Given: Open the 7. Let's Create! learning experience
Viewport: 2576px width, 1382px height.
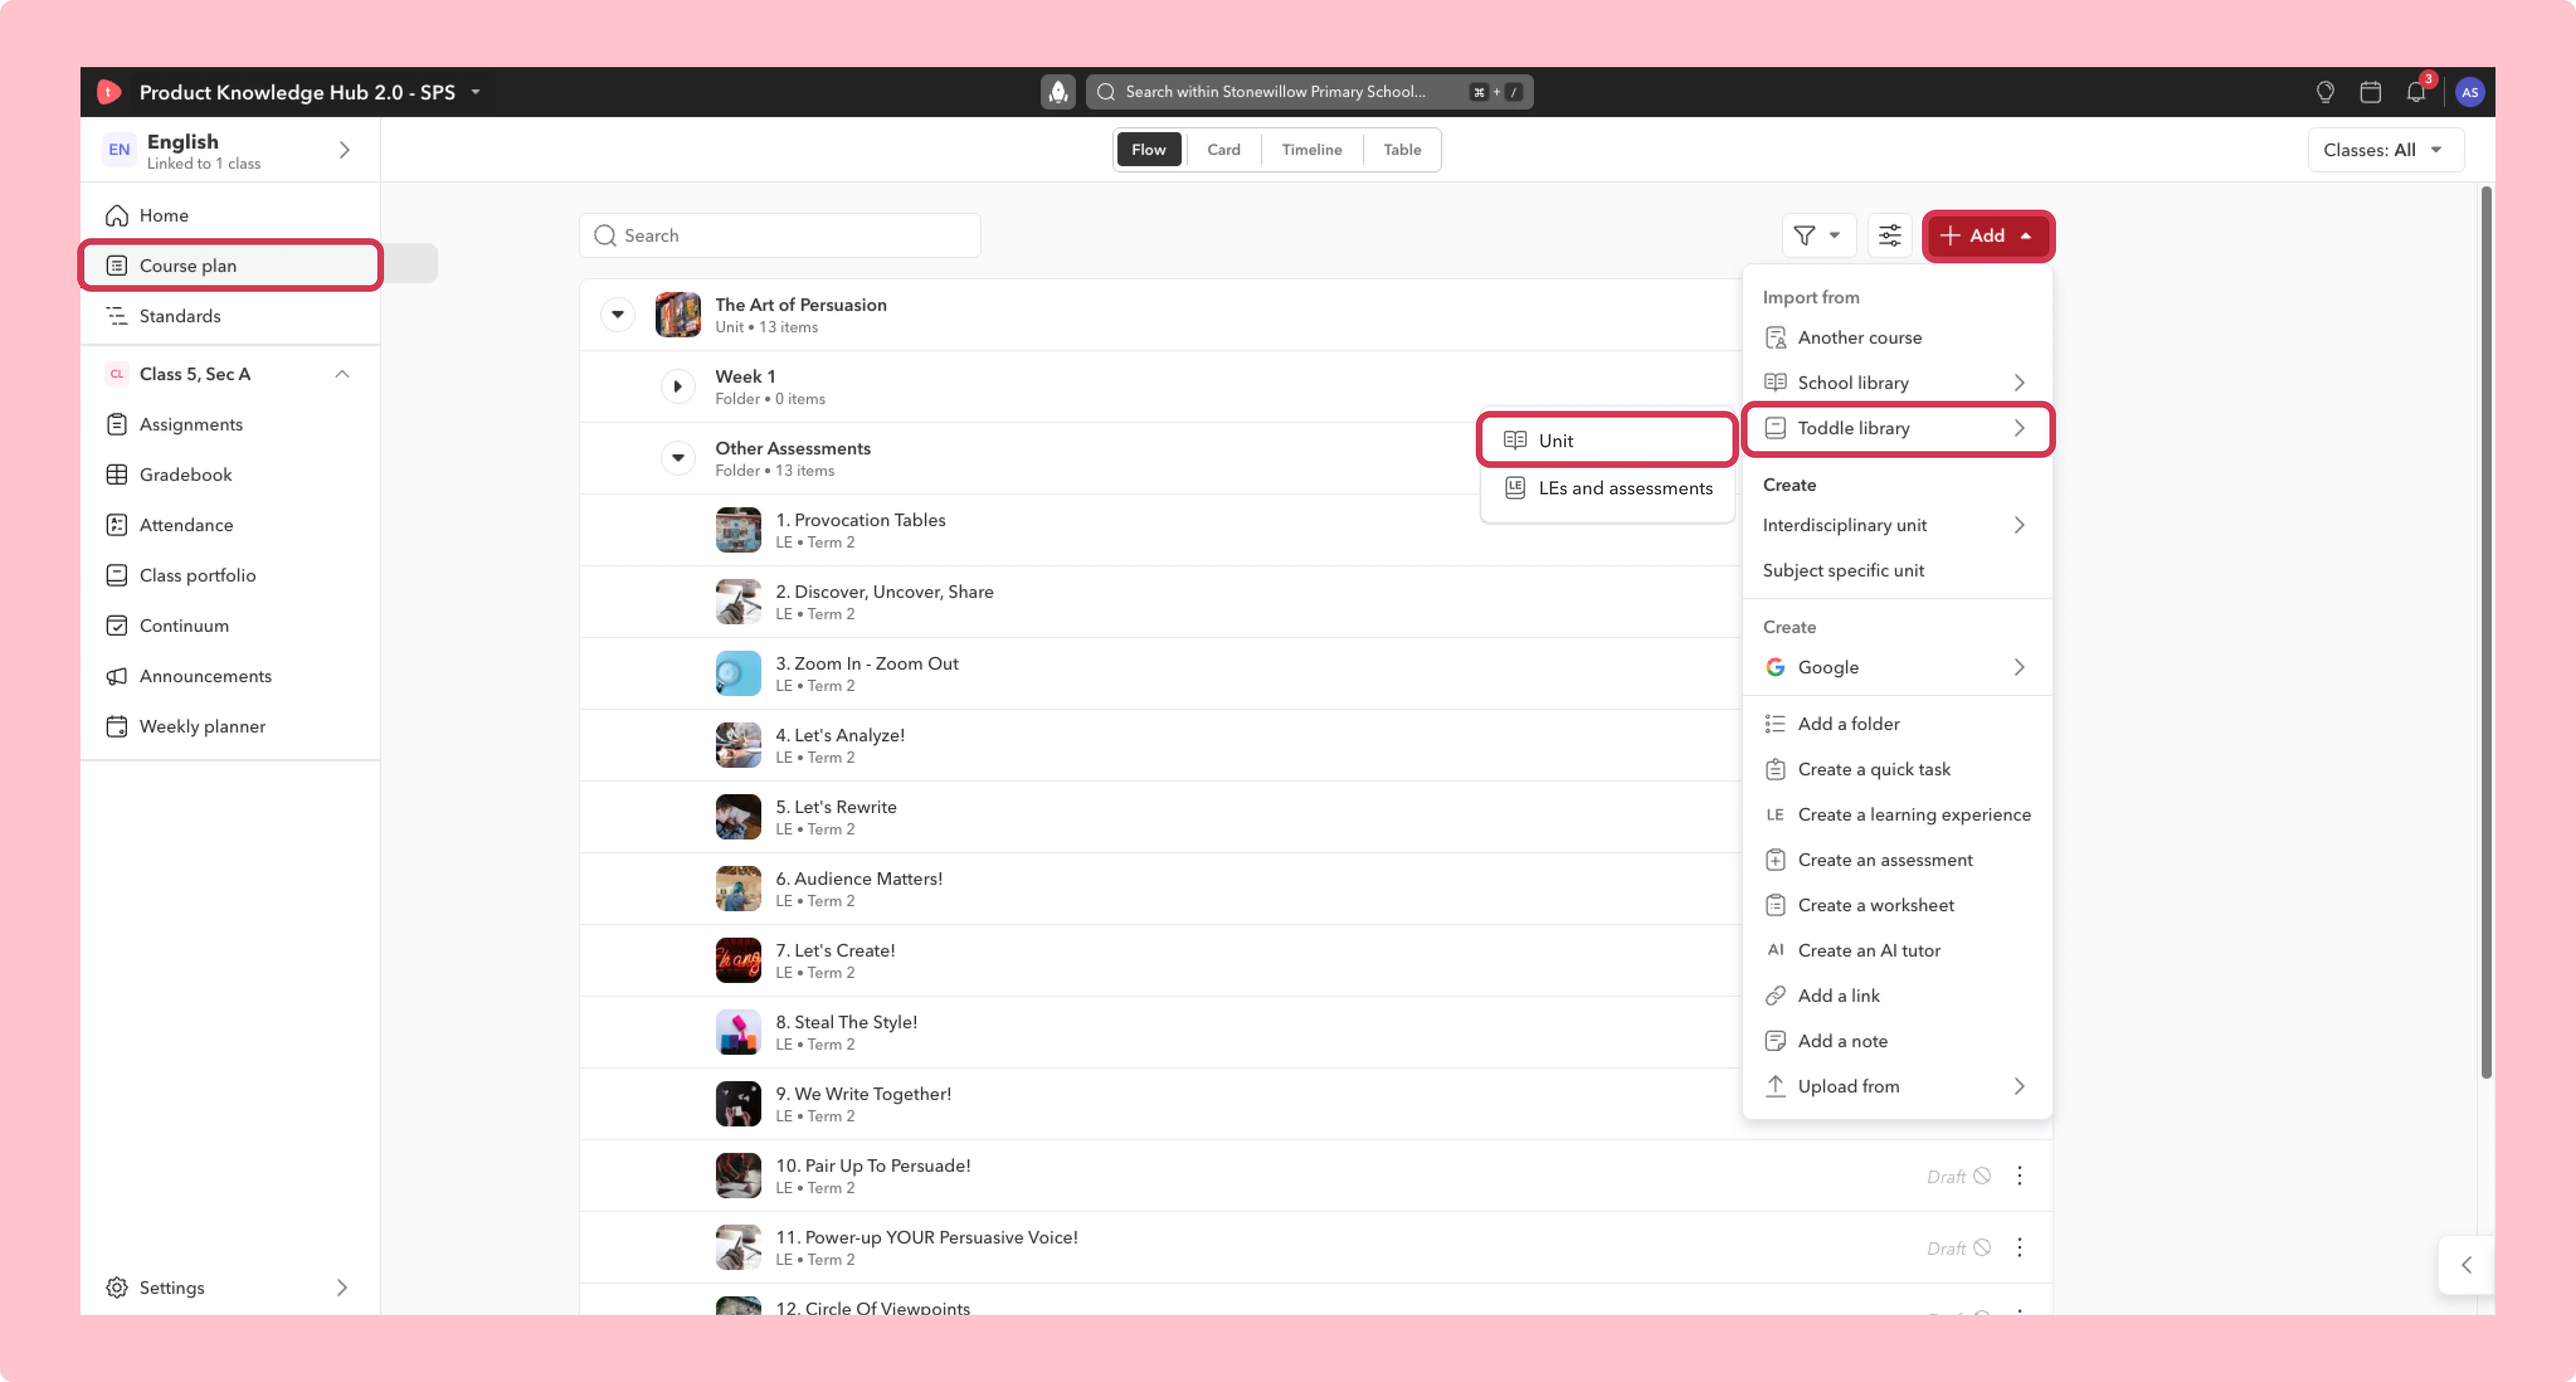Looking at the screenshot, I should [x=835, y=950].
